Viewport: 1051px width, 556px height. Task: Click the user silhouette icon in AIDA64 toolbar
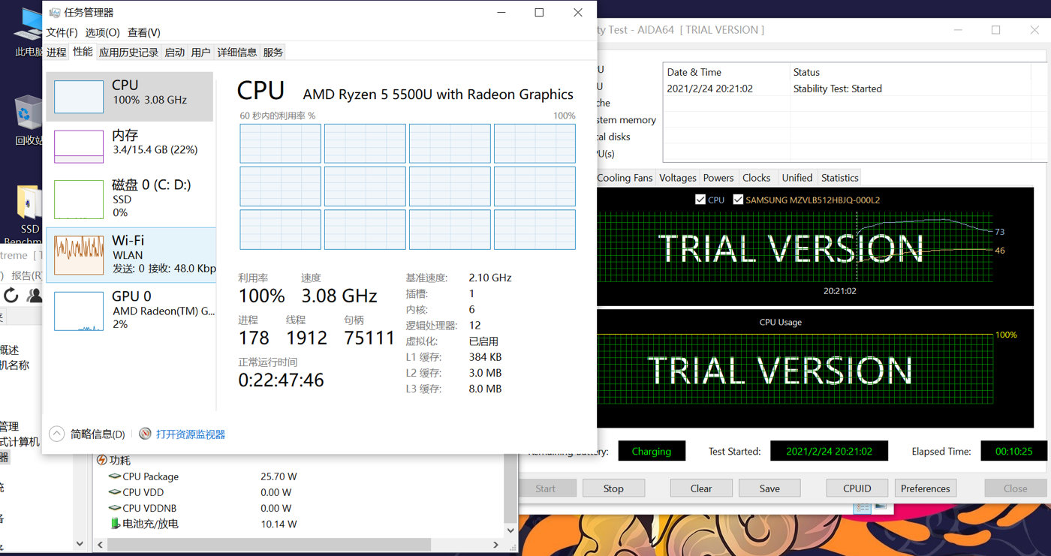pyautogui.click(x=35, y=295)
